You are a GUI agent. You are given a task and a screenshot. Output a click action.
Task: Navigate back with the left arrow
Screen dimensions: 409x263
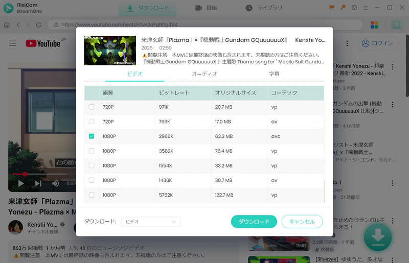tap(18, 25)
